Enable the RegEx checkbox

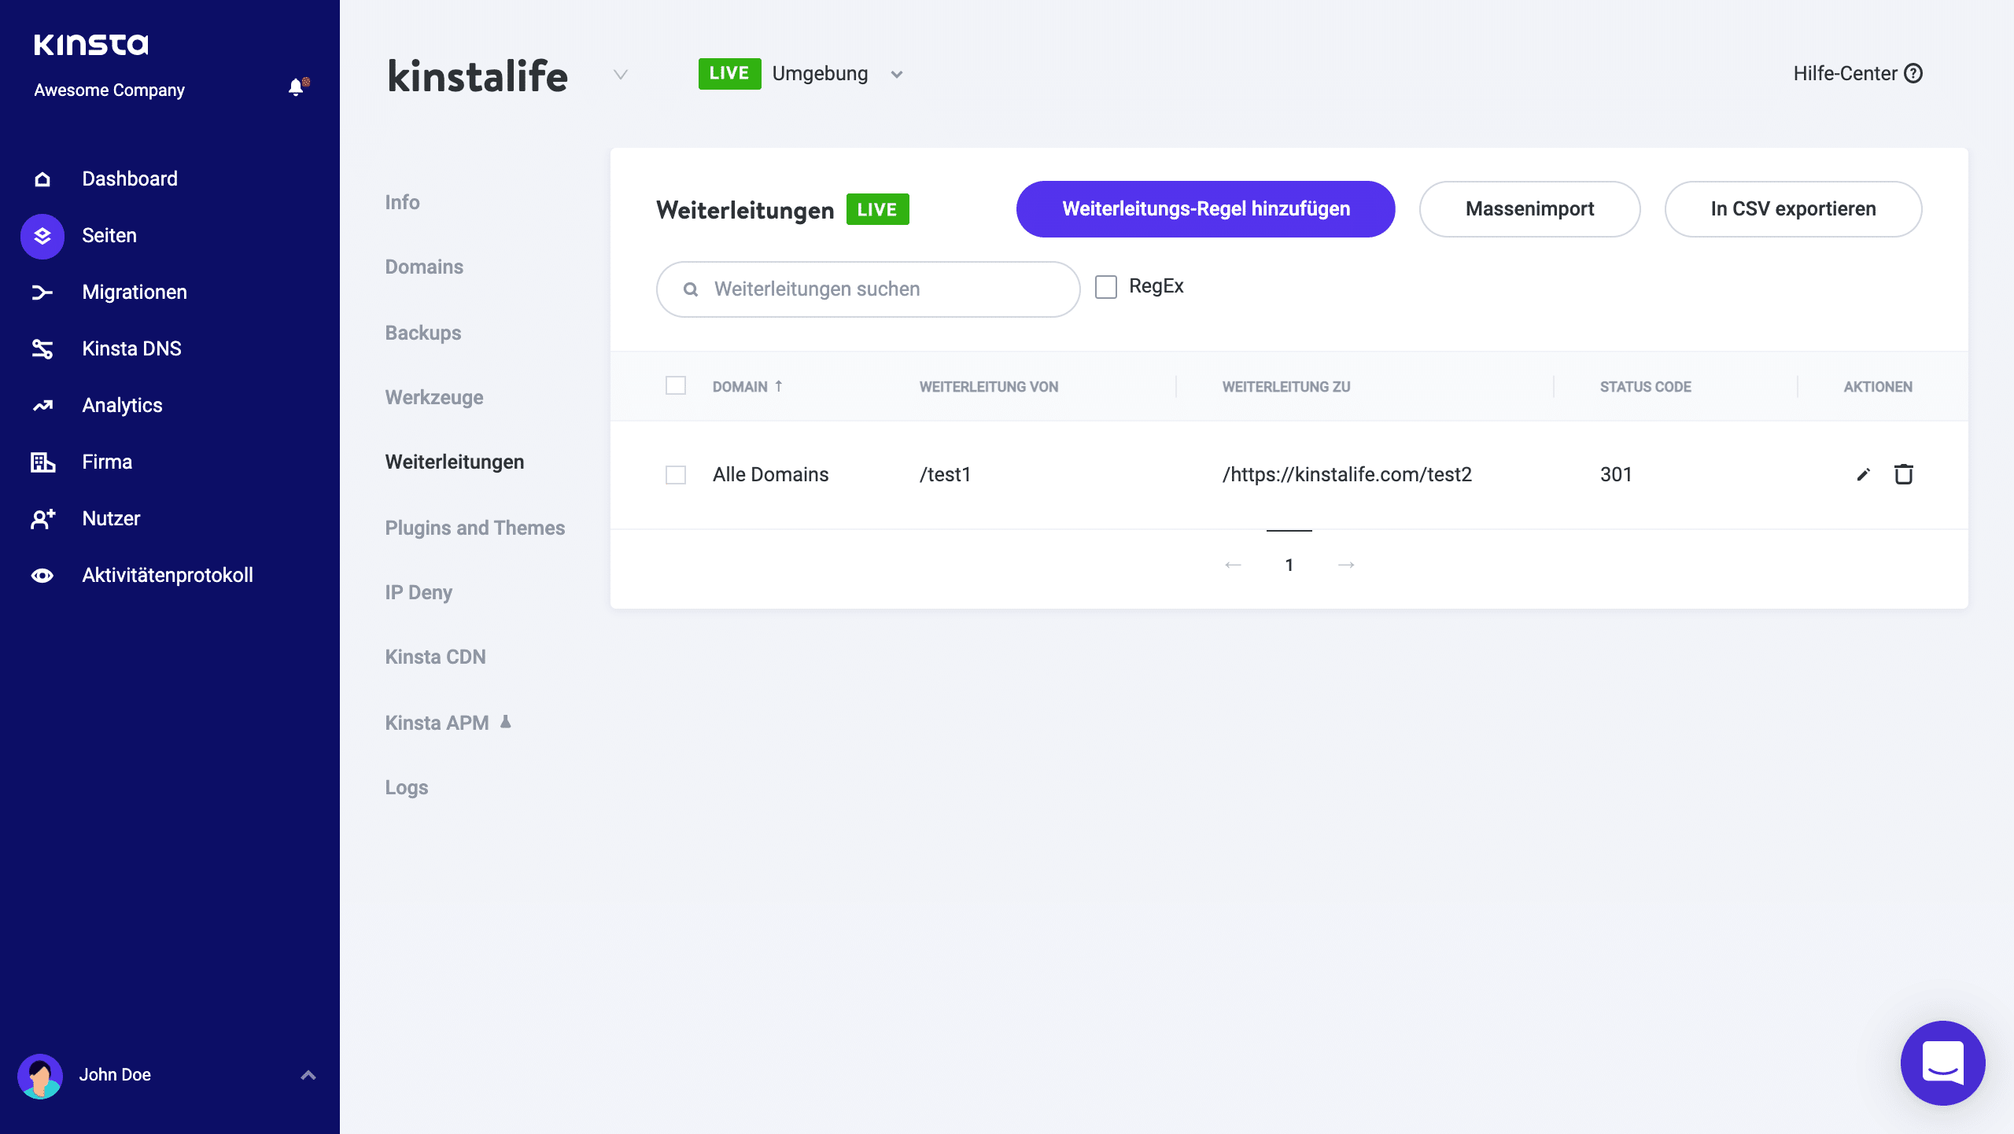click(x=1107, y=287)
